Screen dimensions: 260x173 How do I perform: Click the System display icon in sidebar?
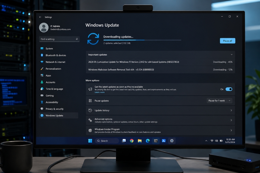tap(42, 48)
